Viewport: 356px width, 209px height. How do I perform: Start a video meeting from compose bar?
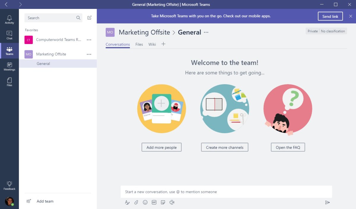click(172, 202)
